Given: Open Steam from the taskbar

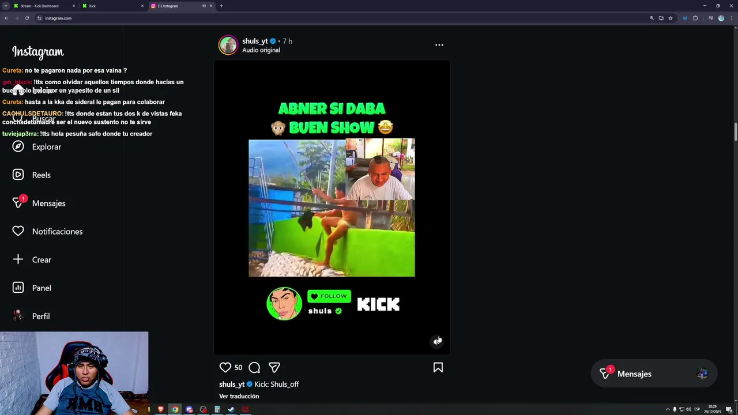Looking at the screenshot, I should click(231, 409).
